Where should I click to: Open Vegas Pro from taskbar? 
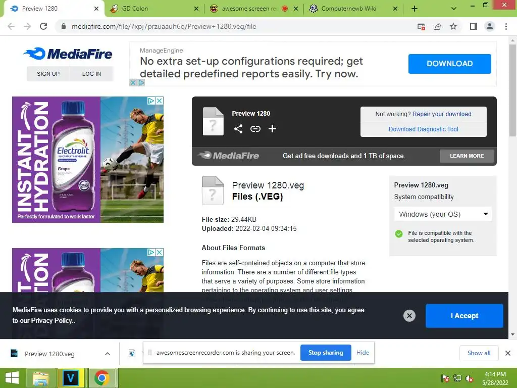coord(71,378)
